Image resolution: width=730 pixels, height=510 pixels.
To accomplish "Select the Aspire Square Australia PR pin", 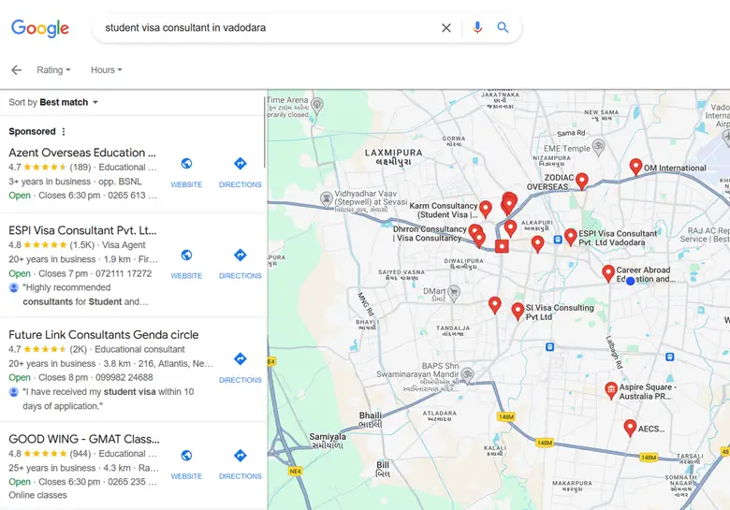I will pos(611,390).
